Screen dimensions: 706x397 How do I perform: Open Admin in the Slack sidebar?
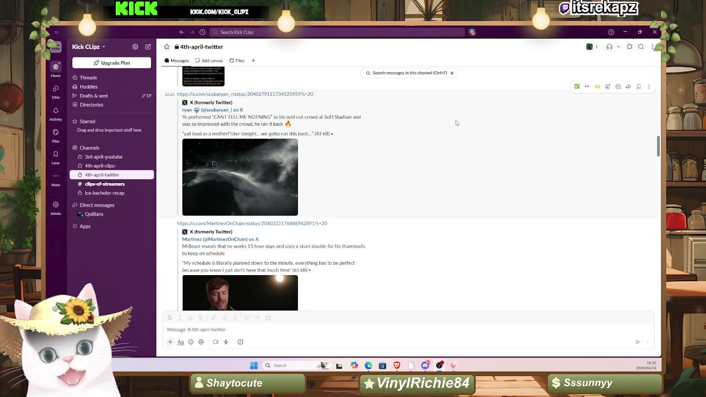pos(56,207)
